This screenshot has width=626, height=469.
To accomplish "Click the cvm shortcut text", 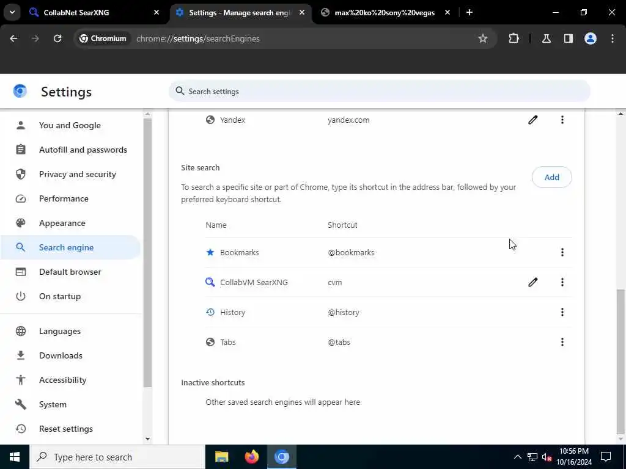I will (334, 282).
